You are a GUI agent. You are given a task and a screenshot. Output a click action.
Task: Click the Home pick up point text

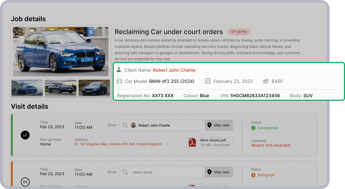click(x=45, y=144)
